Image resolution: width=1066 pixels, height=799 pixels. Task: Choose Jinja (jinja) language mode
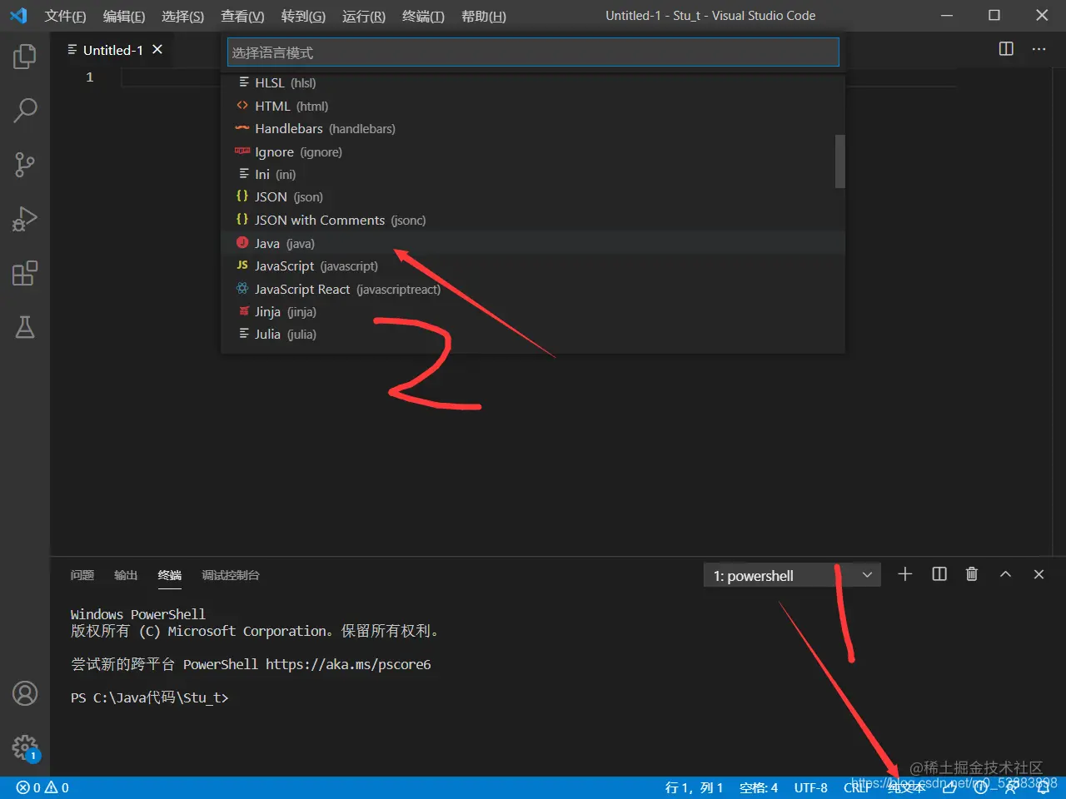point(533,311)
